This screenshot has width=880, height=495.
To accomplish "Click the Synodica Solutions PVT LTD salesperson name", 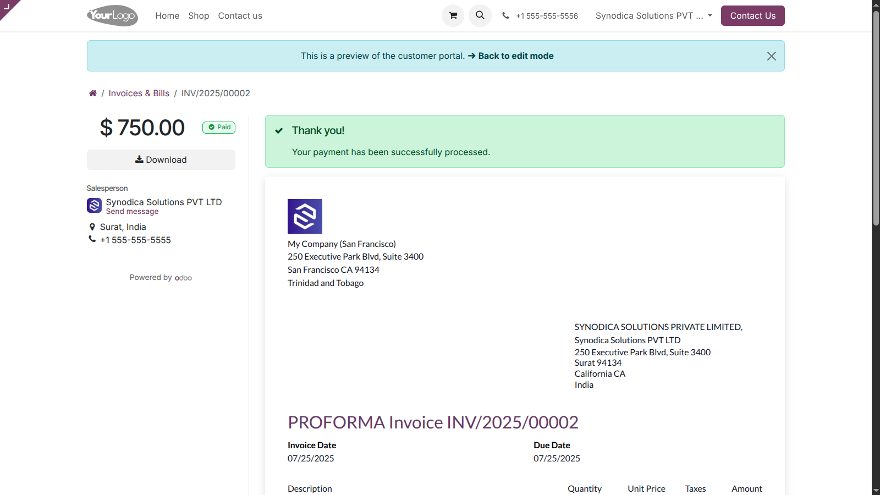I will pyautogui.click(x=164, y=202).
